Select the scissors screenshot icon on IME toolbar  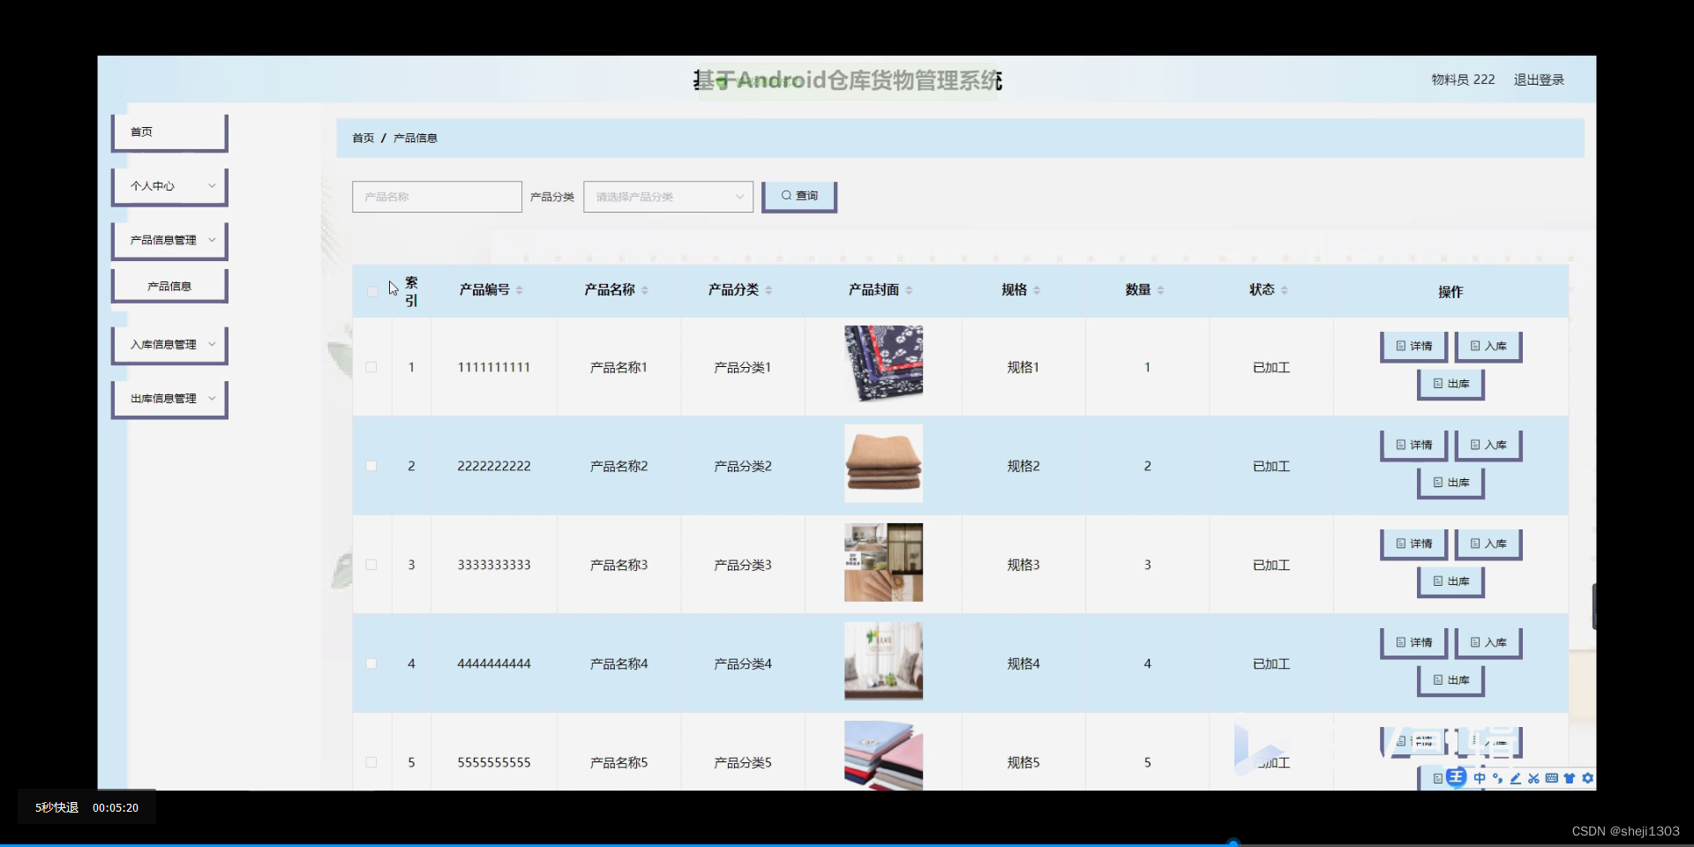(1534, 778)
